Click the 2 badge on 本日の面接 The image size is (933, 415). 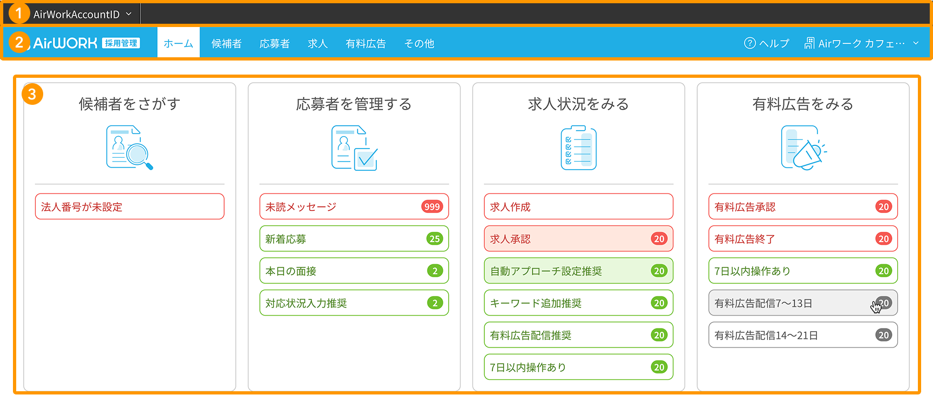pos(435,271)
